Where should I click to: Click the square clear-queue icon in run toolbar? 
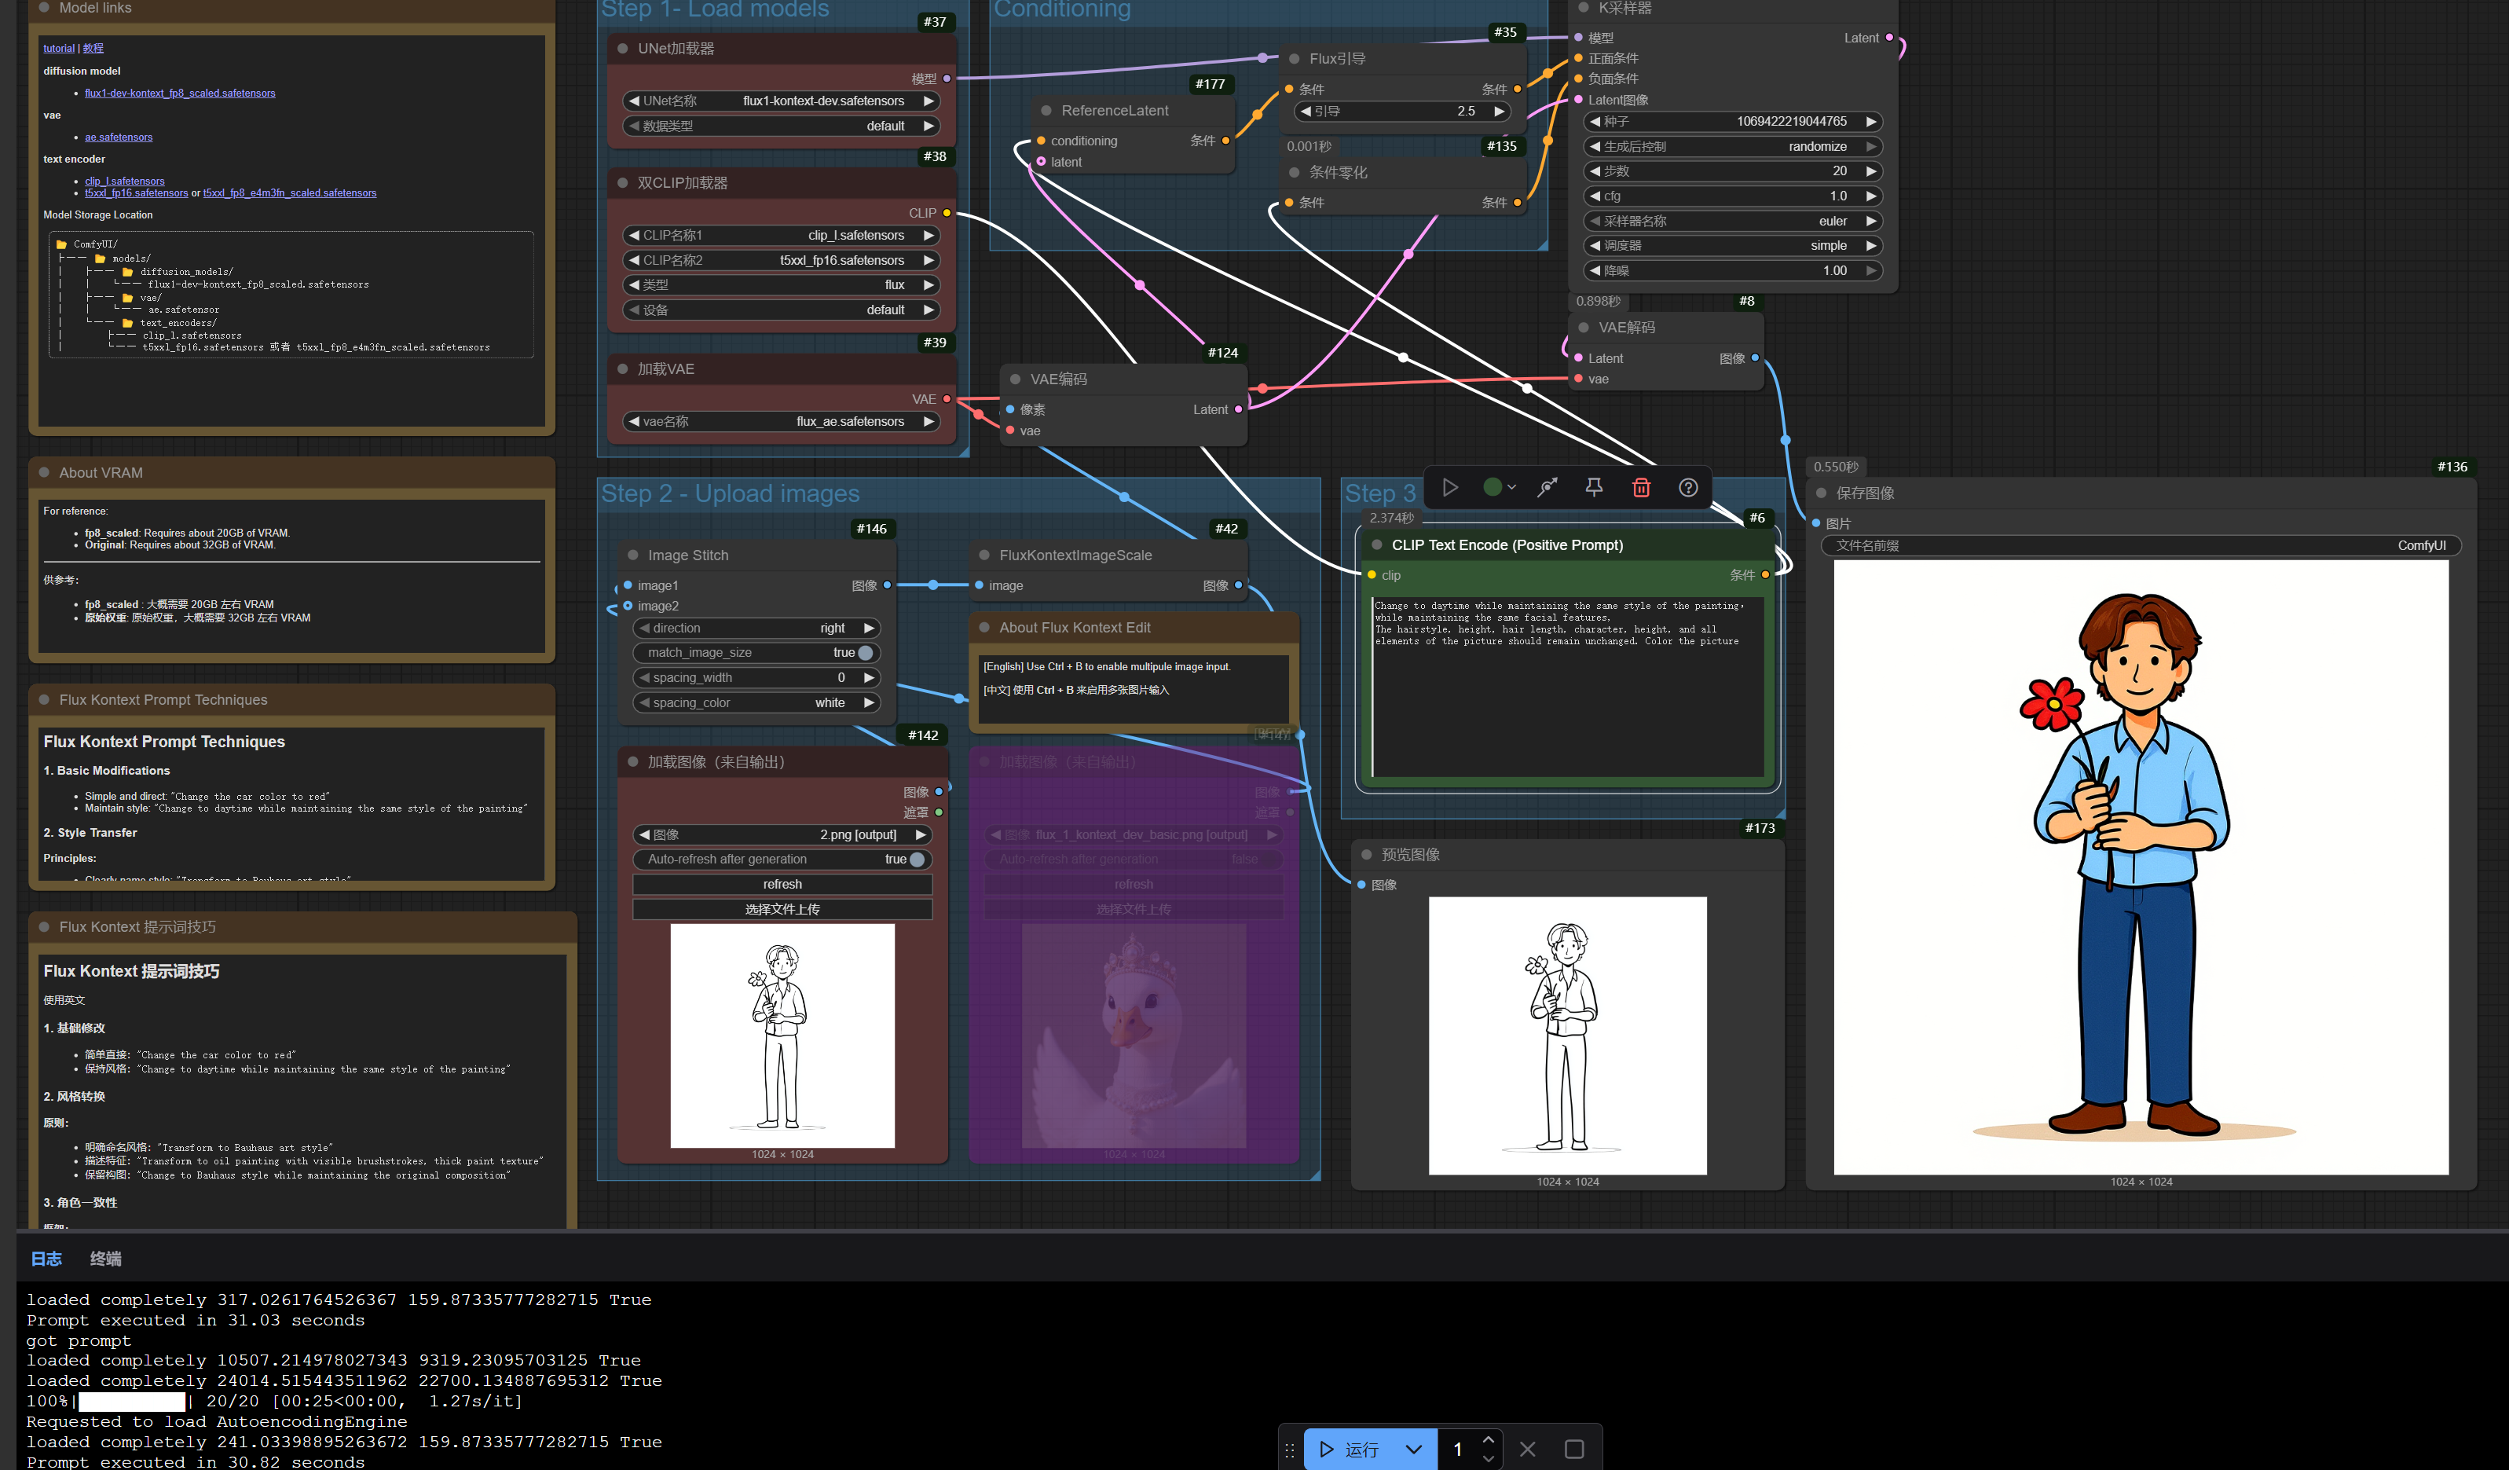pyautogui.click(x=1574, y=1449)
